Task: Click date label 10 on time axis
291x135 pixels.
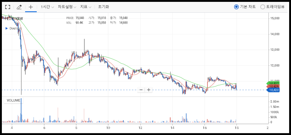Action: pos(108,128)
